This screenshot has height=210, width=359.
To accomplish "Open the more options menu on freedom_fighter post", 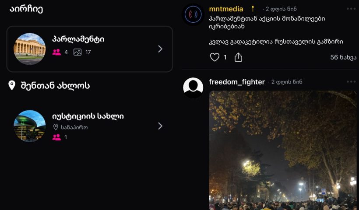I will coord(351,82).
